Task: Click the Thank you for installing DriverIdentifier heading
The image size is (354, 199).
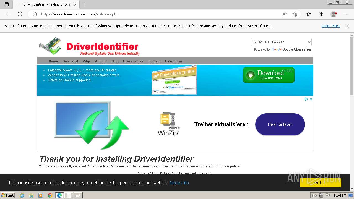Action: point(116,159)
